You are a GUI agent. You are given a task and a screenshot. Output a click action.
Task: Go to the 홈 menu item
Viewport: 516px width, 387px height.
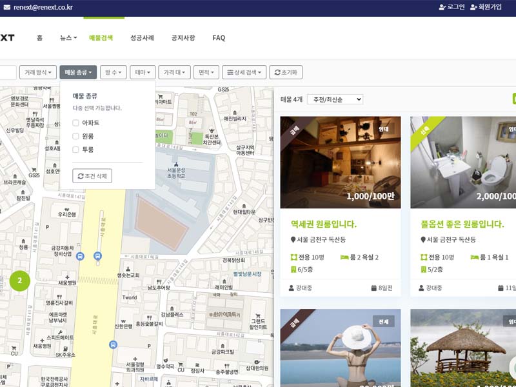[x=40, y=37]
